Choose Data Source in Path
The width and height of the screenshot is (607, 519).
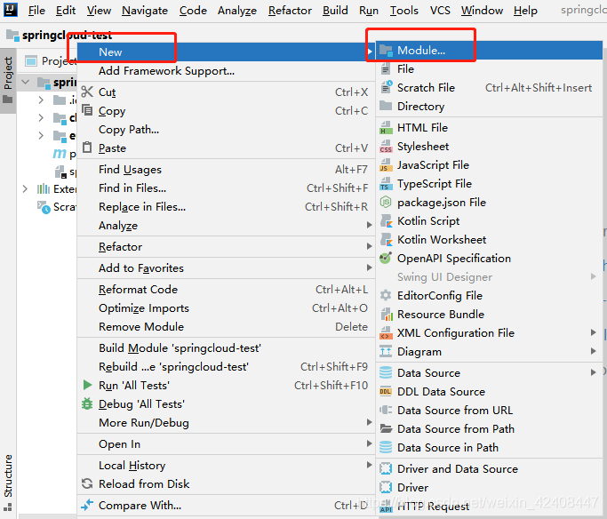pyautogui.click(x=490, y=447)
